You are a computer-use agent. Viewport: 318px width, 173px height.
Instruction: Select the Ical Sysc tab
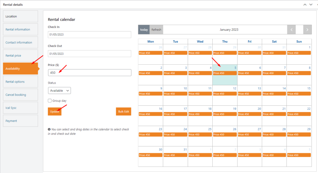click(x=20, y=108)
